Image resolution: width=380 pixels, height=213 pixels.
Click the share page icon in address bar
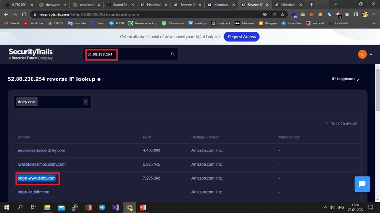(x=273, y=15)
